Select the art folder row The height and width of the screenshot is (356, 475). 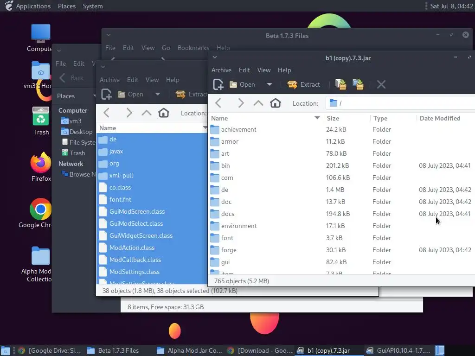342,154
